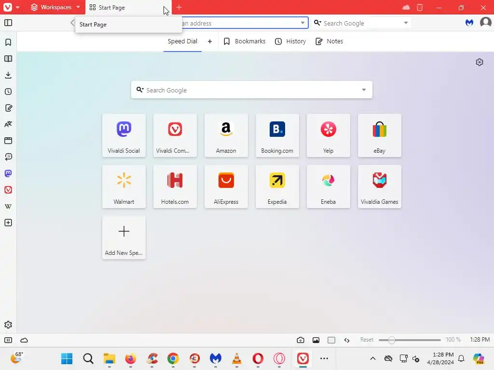The width and height of the screenshot is (494, 370).
Task: Switch to the Speed Dial tab
Action: tap(182, 41)
